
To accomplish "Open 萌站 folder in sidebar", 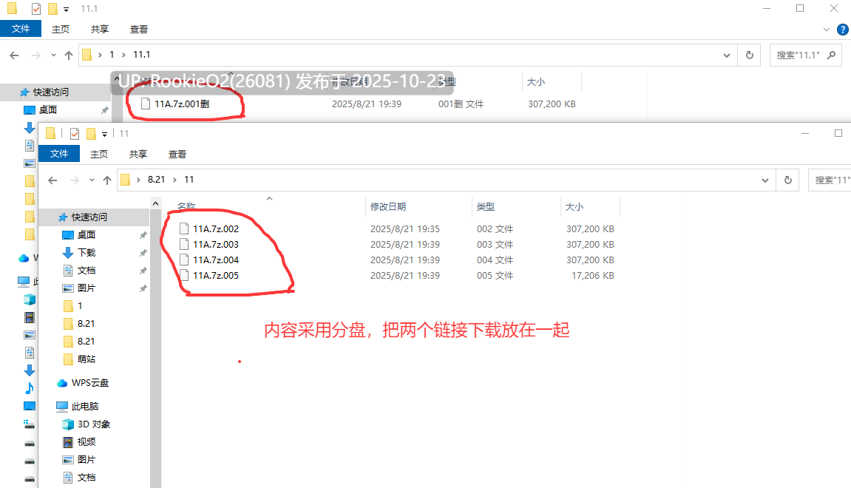I will tap(87, 359).
